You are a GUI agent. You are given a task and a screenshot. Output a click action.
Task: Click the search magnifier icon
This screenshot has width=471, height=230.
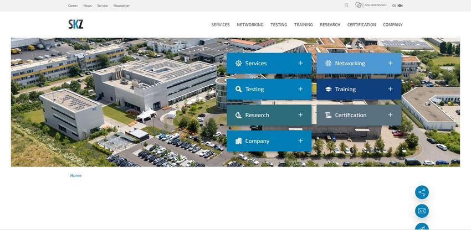(x=347, y=6)
